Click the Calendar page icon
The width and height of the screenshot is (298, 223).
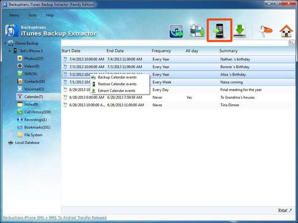point(20,96)
